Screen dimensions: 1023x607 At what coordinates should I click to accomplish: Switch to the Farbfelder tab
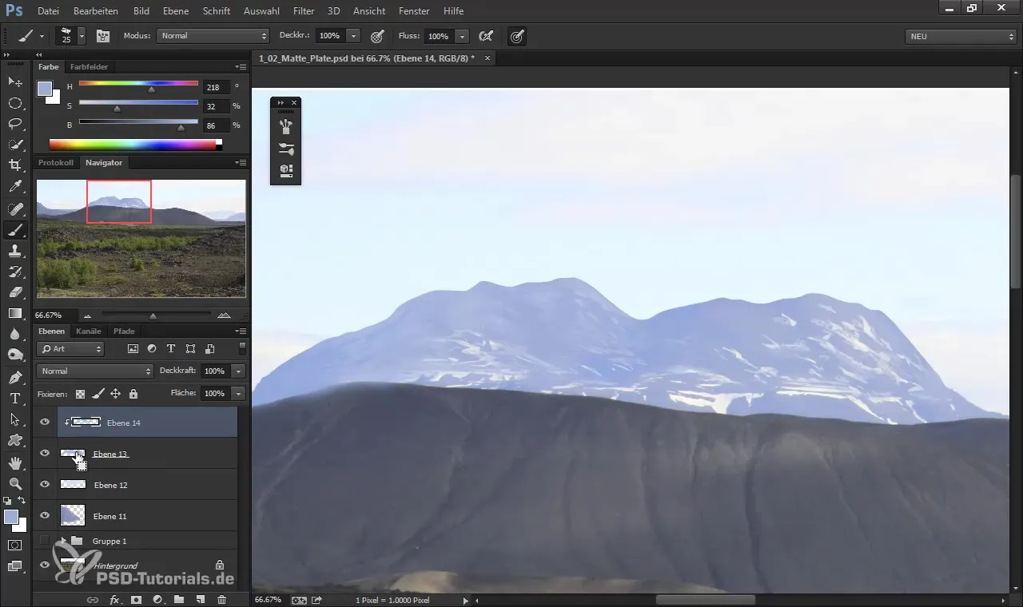coord(89,66)
